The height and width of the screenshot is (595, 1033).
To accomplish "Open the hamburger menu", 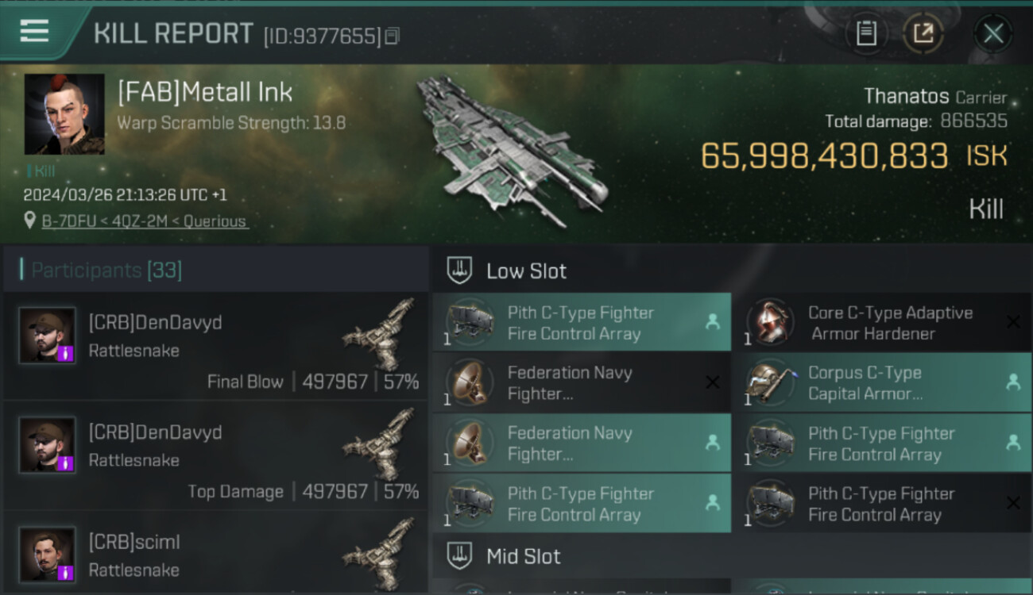I will click(x=34, y=31).
